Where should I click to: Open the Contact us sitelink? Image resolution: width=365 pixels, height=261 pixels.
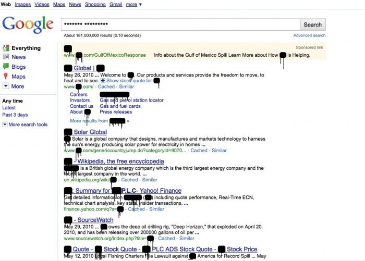[81, 106]
